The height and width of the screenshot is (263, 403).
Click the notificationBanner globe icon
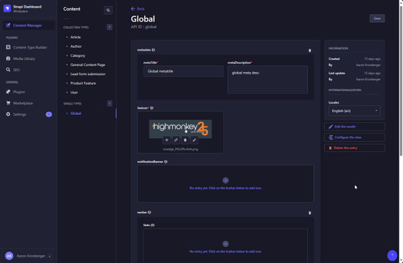(x=166, y=162)
